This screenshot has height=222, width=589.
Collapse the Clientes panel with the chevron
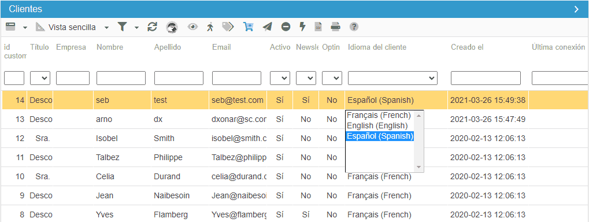tap(577, 9)
